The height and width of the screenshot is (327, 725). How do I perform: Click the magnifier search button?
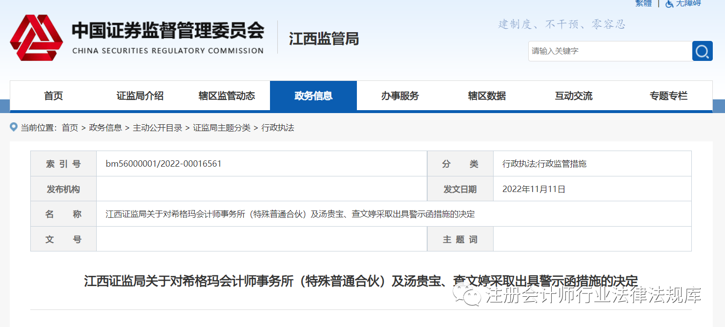(x=702, y=51)
